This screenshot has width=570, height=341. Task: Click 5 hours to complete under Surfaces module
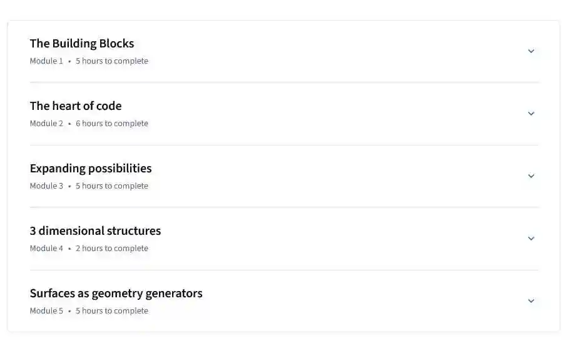[112, 311]
